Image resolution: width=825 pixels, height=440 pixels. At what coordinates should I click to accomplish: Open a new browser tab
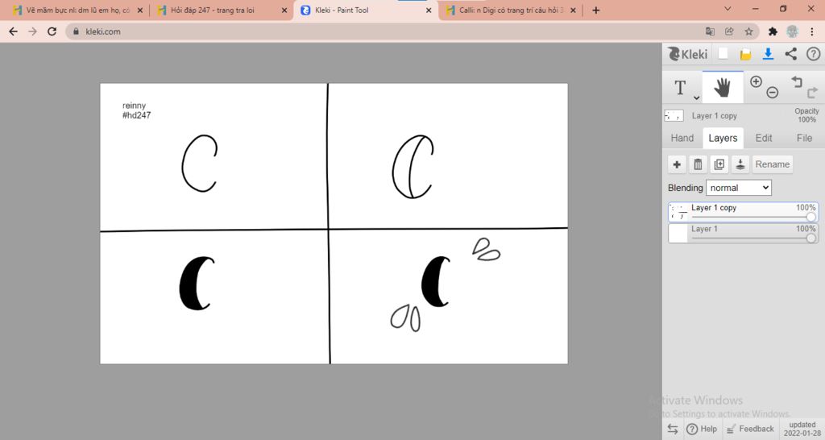(595, 10)
